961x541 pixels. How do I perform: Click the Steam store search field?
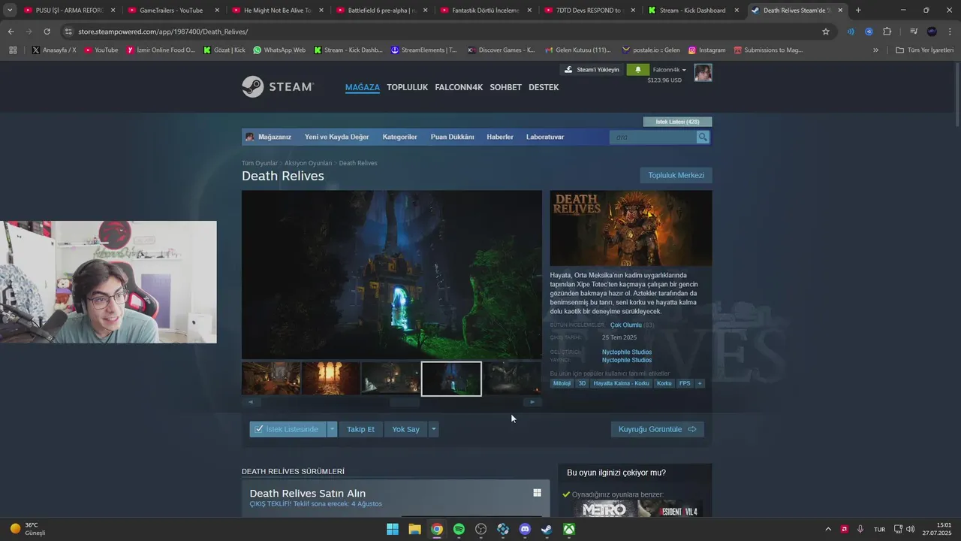click(x=653, y=137)
